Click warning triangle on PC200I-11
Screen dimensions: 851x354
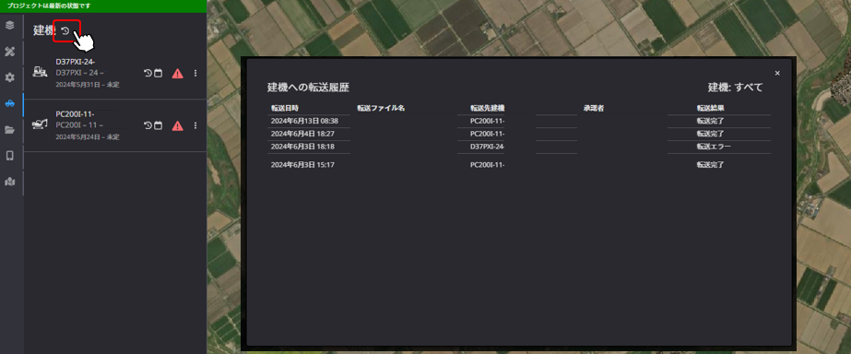pyautogui.click(x=177, y=126)
